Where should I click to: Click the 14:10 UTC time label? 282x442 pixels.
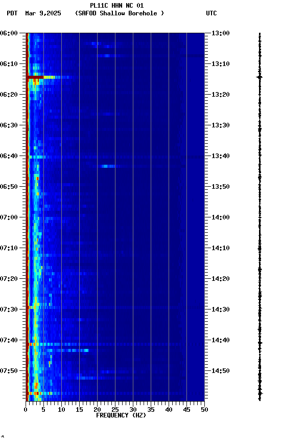[221, 248]
